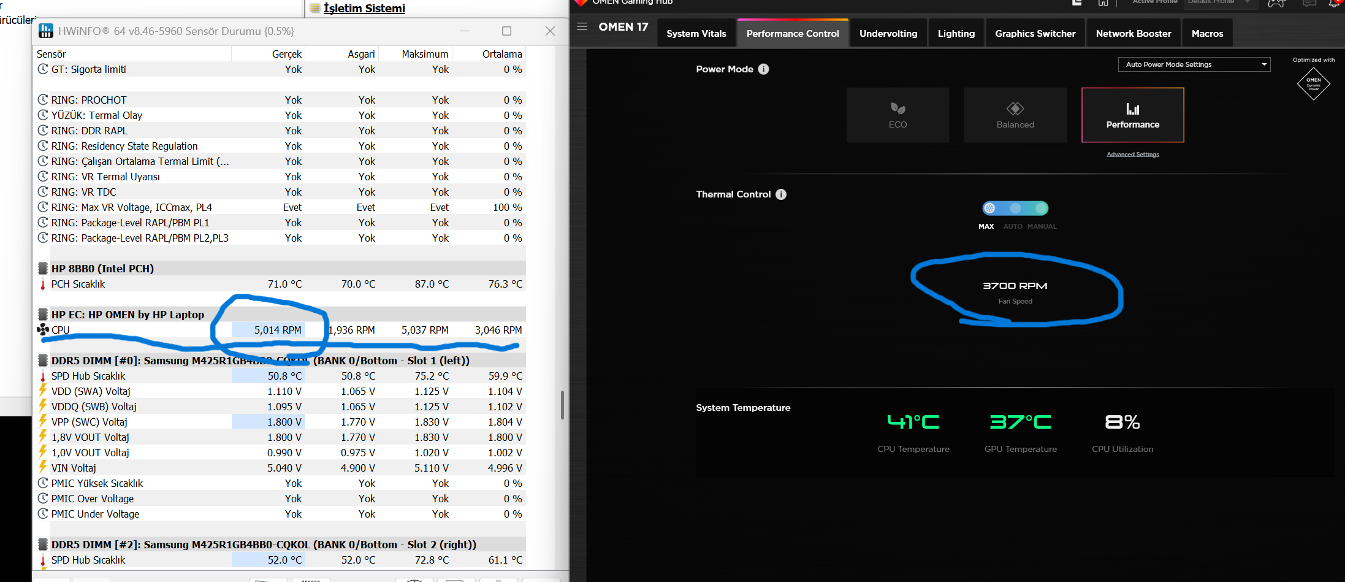This screenshot has width=1345, height=582.
Task: Sort by the Gerçek column header
Action: (268, 54)
